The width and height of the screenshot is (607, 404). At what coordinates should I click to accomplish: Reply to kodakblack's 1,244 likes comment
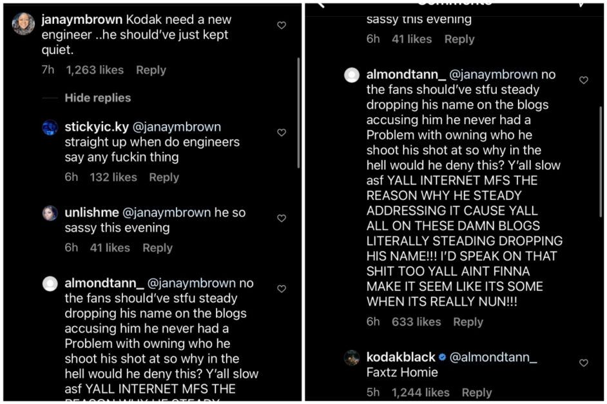(477, 393)
